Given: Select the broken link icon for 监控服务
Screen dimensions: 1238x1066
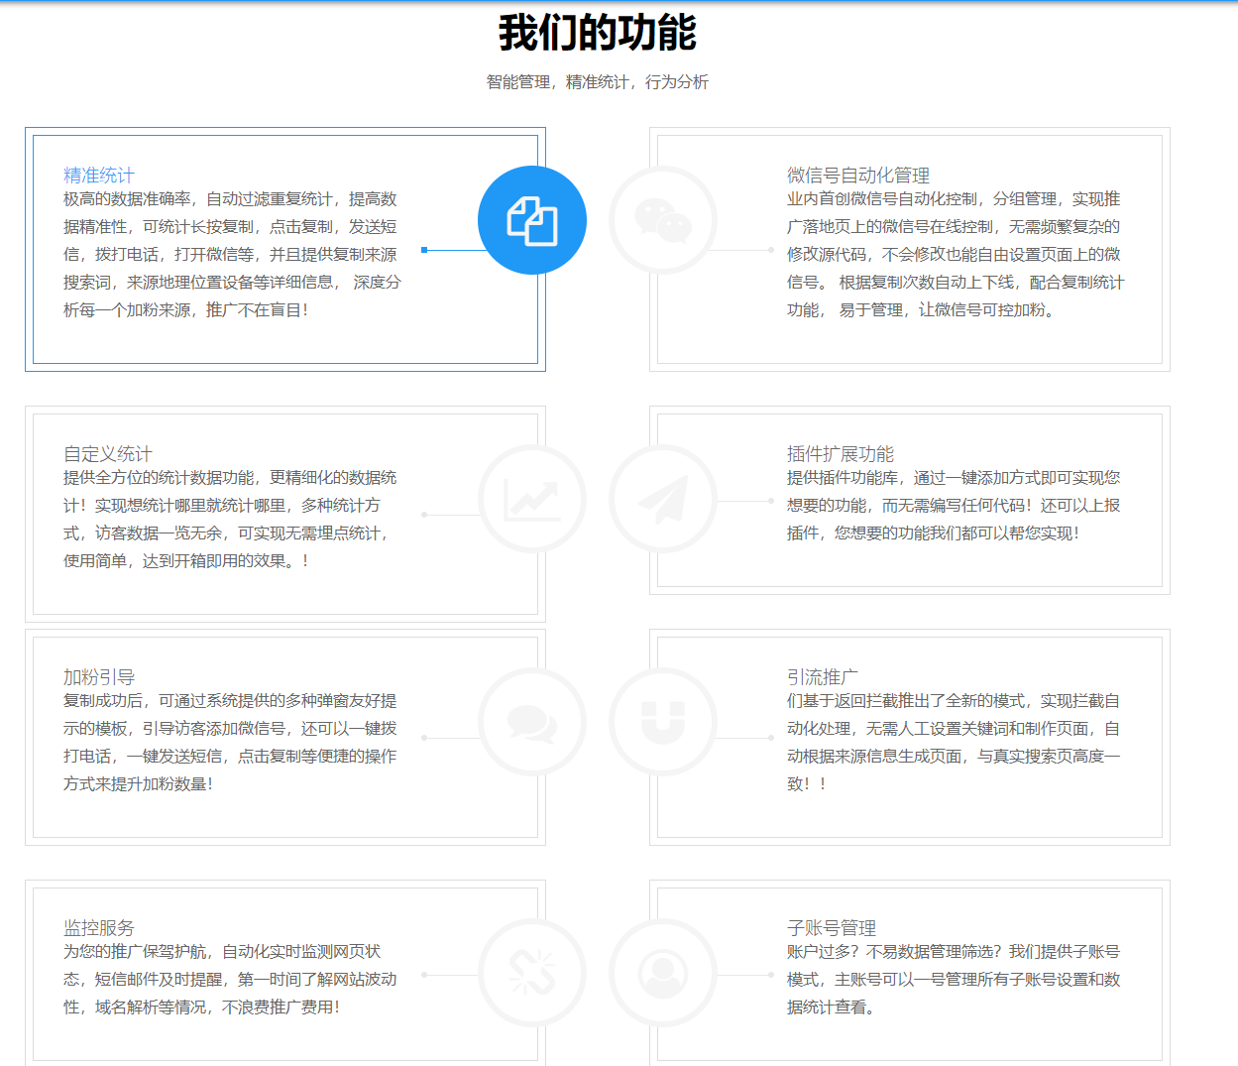Looking at the screenshot, I should [x=532, y=973].
